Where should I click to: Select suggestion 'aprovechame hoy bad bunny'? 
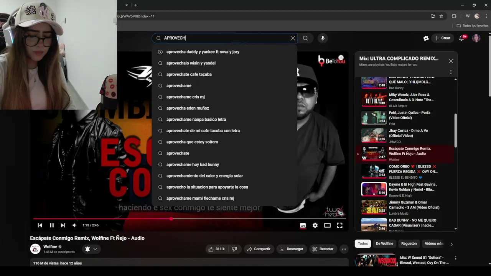tap(224, 164)
